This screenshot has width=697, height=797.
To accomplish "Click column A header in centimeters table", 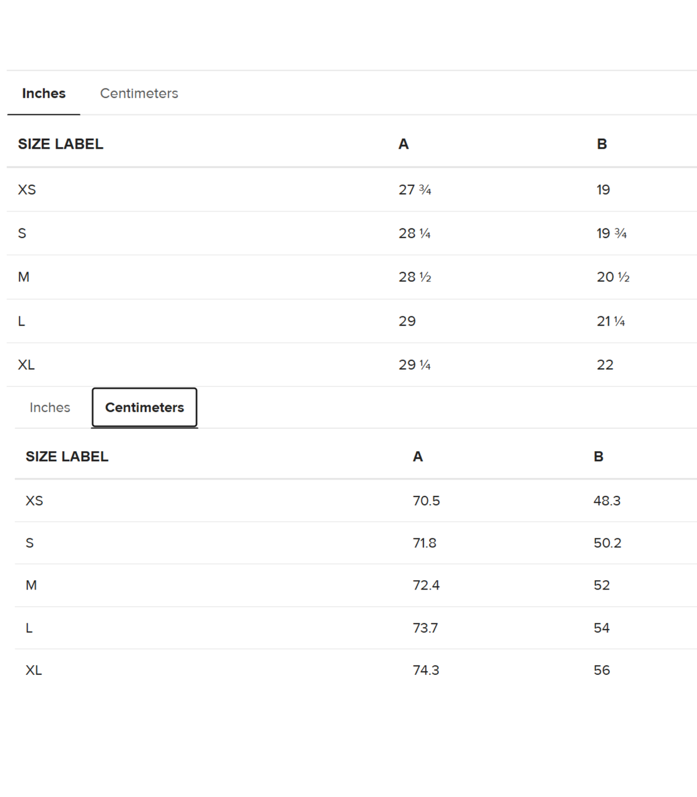I will (418, 457).
